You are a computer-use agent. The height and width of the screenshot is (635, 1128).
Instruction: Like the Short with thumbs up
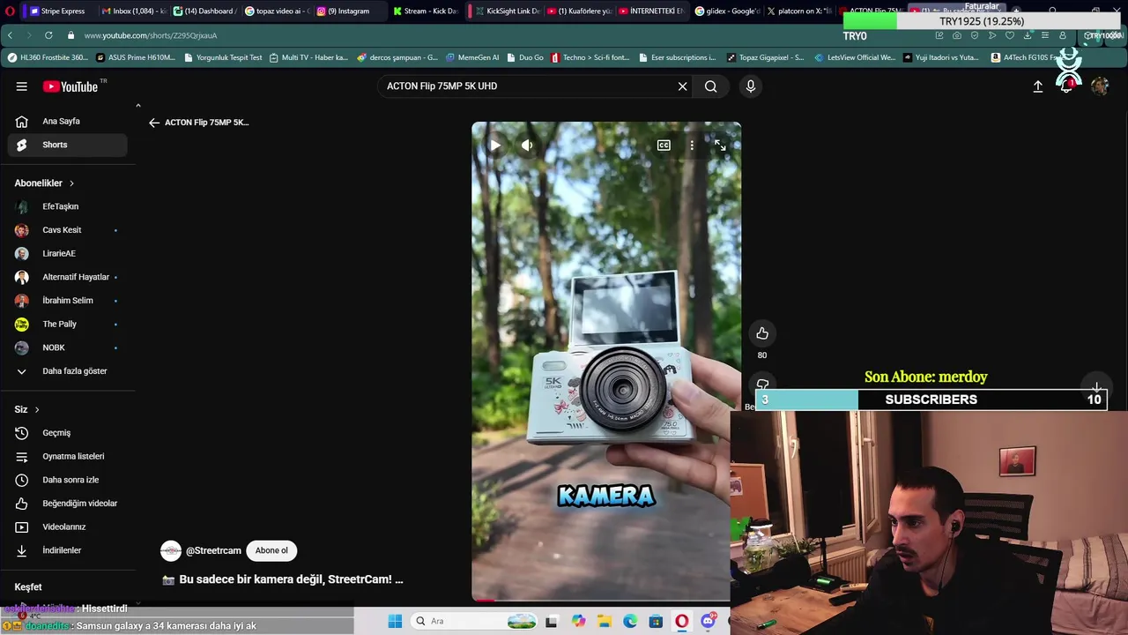(762, 333)
